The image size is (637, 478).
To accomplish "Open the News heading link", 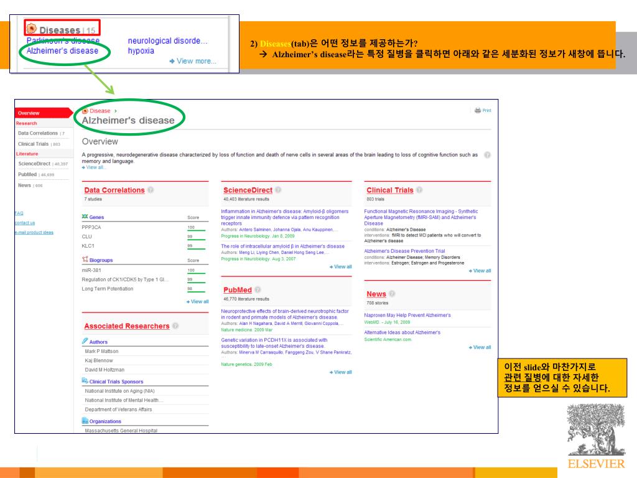I will [x=376, y=294].
